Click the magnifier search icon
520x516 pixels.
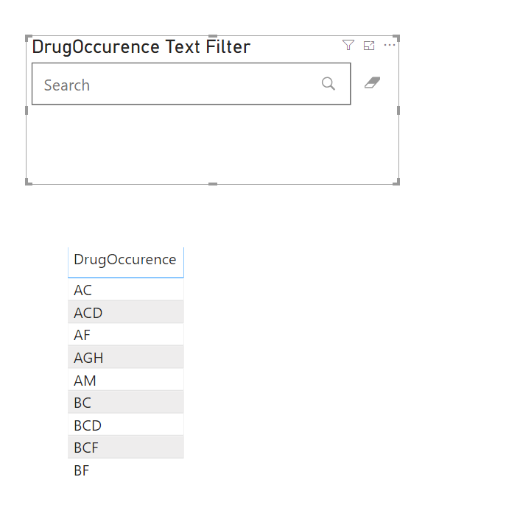[x=328, y=84]
